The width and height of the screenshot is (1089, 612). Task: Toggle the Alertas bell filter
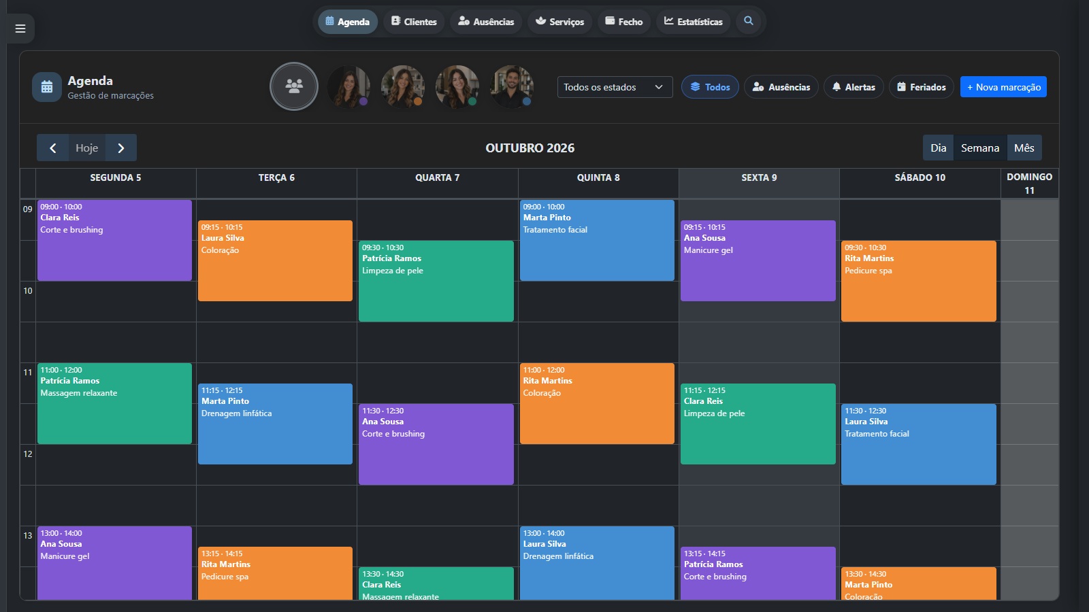click(854, 87)
